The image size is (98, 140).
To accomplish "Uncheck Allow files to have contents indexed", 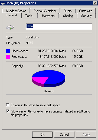I will click(8, 111).
